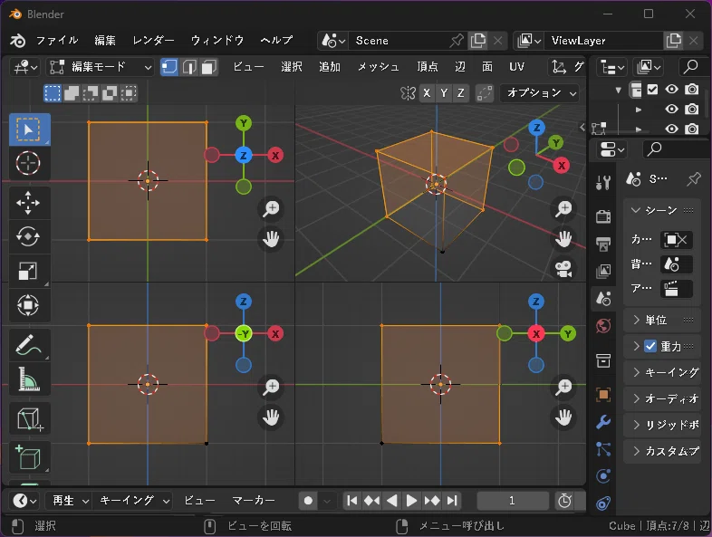Select the Measure tool

[x=28, y=379]
